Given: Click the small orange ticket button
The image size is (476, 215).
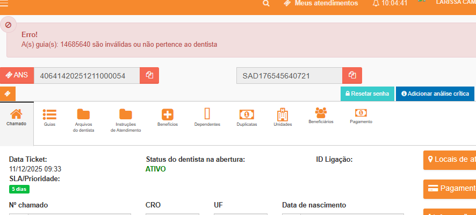Looking at the screenshot, I should 8,94.
